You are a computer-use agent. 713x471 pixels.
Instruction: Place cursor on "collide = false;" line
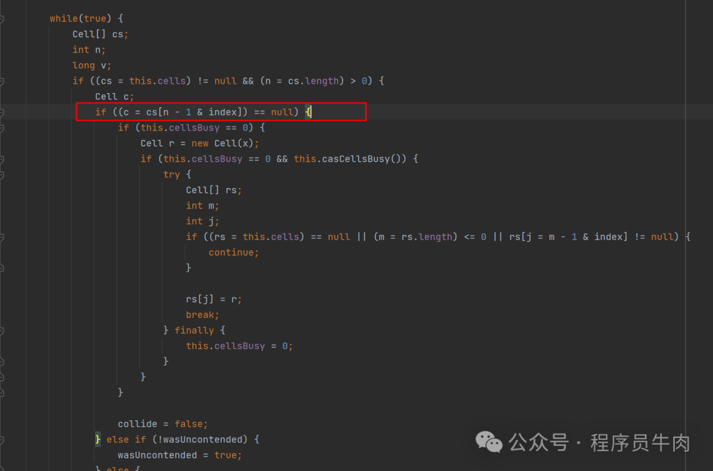coord(162,424)
